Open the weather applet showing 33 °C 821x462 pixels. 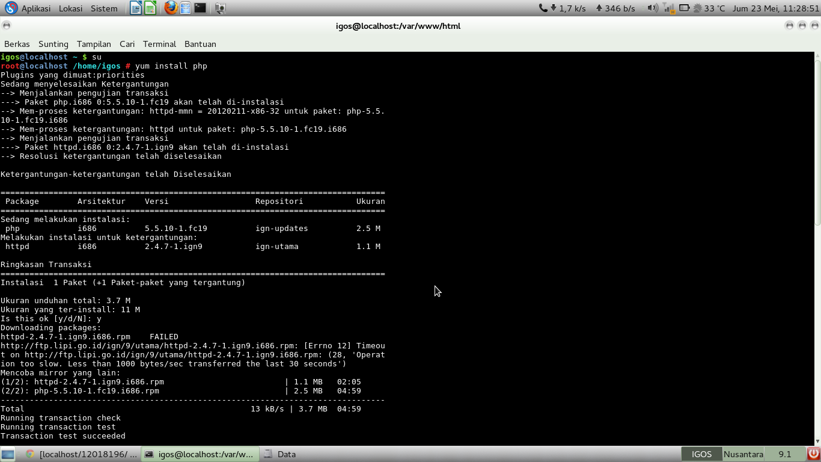click(709, 8)
